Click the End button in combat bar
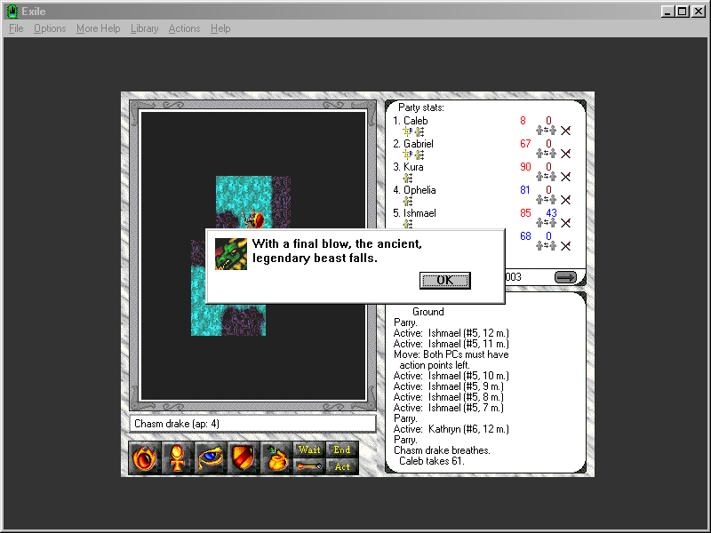Viewport: 711px width, 533px height. (x=342, y=449)
